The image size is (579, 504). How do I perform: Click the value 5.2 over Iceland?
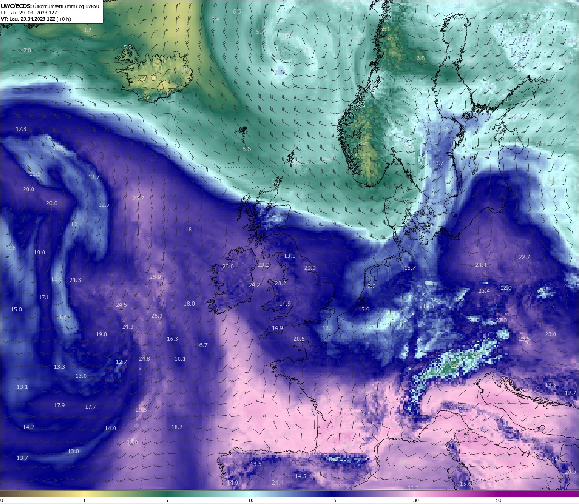point(128,47)
